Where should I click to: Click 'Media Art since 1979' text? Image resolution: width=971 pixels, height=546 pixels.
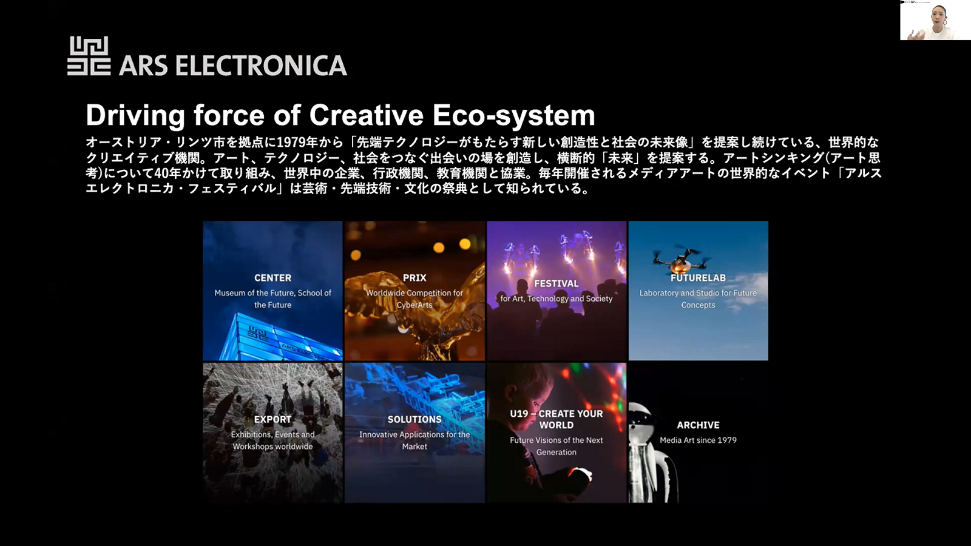699,440
